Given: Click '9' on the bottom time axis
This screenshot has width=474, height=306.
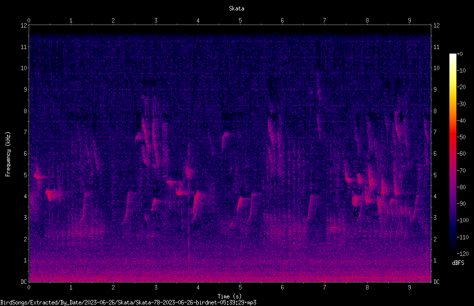Looking at the screenshot, I should click(409, 287).
